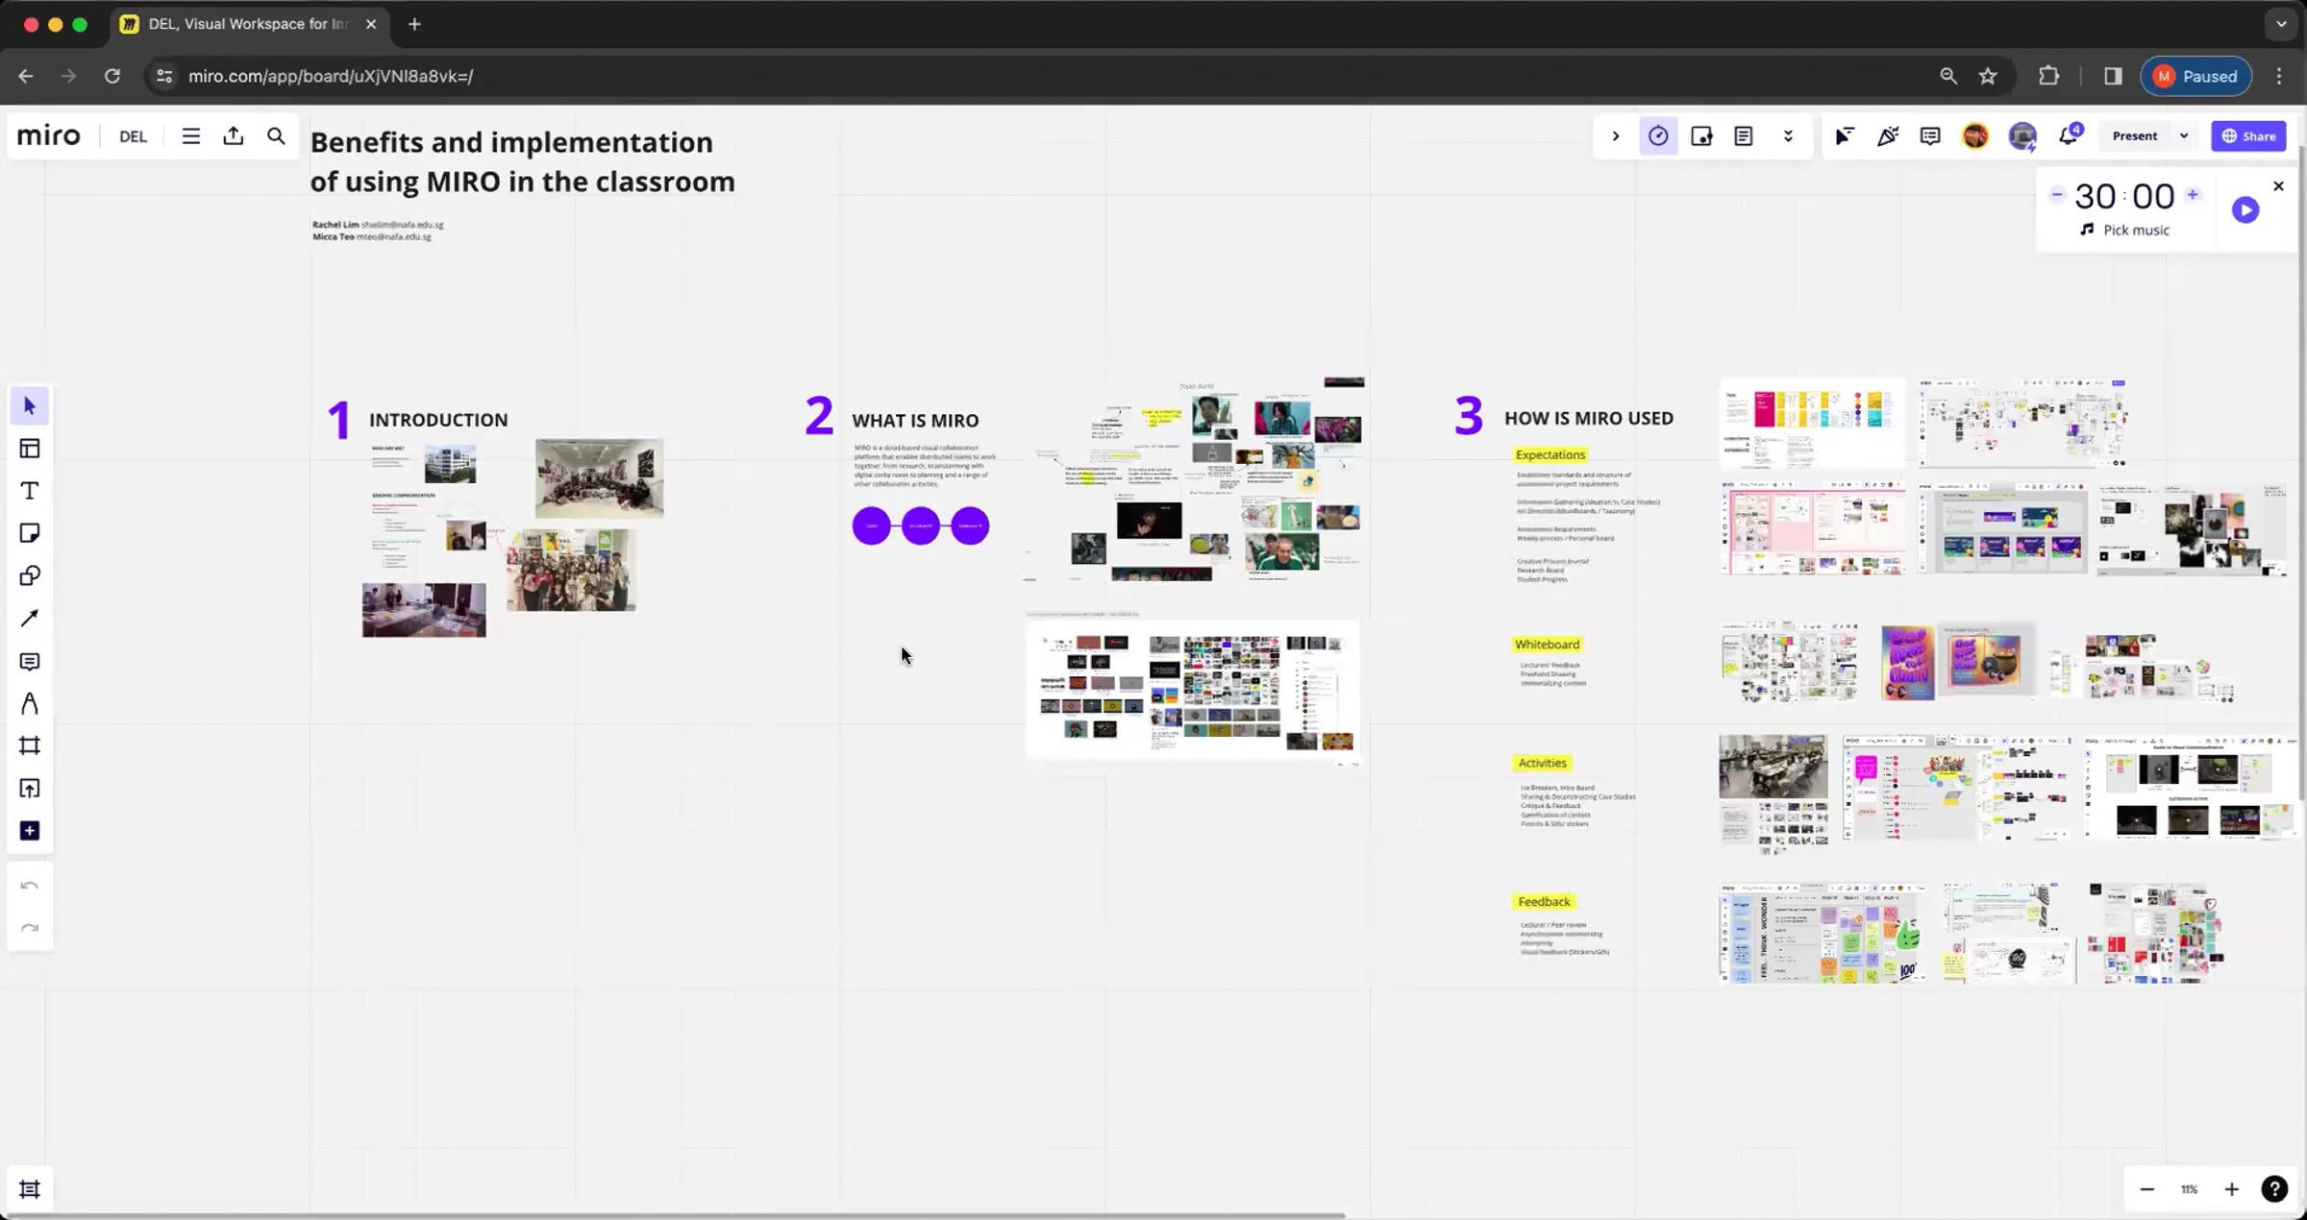Screen dimensions: 2307x1220
Task: Expand the Present options dropdown
Action: tap(2184, 136)
